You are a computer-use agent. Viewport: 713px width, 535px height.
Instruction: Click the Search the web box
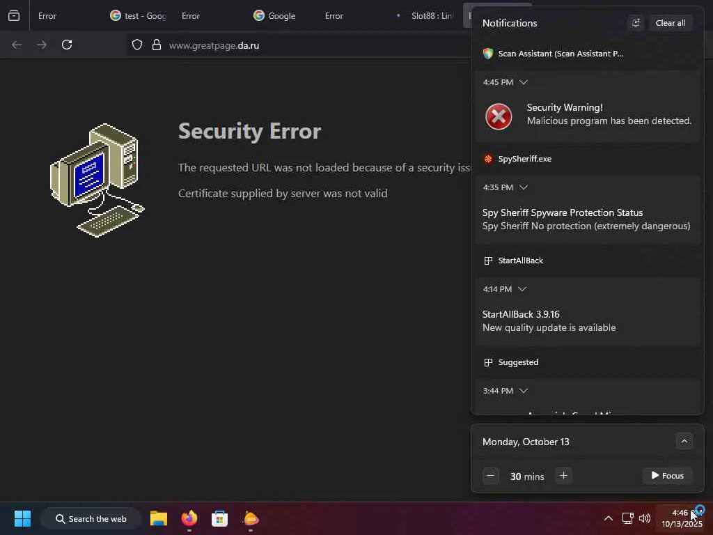click(91, 518)
